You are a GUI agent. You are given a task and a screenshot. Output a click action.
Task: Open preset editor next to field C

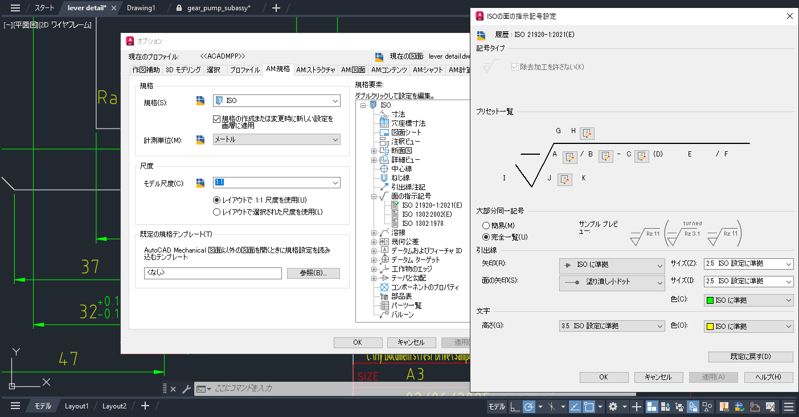pos(642,156)
